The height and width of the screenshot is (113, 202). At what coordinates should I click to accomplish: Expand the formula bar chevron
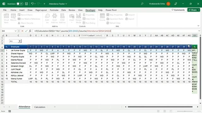click(199, 31)
